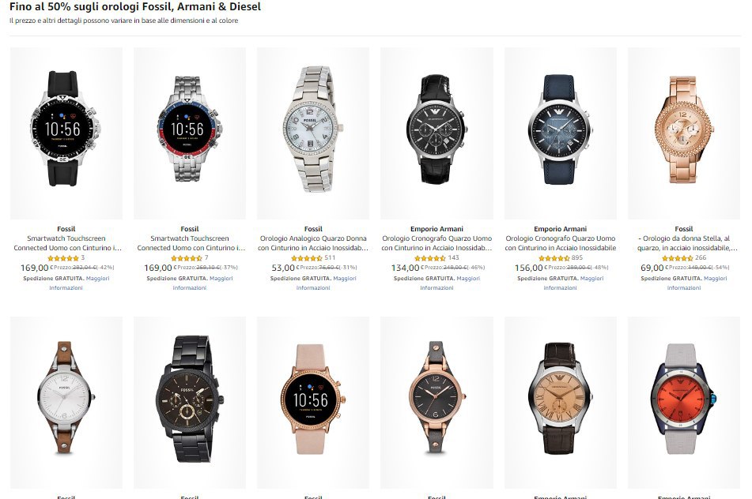Open the 266 reviews count link

coord(701,257)
